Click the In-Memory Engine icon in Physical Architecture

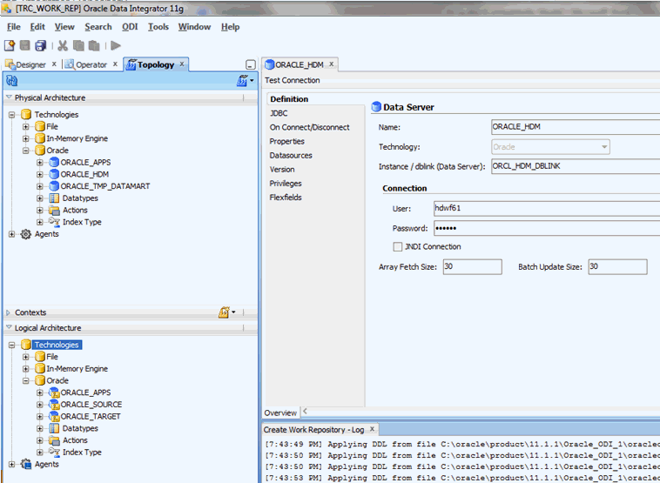(40, 138)
